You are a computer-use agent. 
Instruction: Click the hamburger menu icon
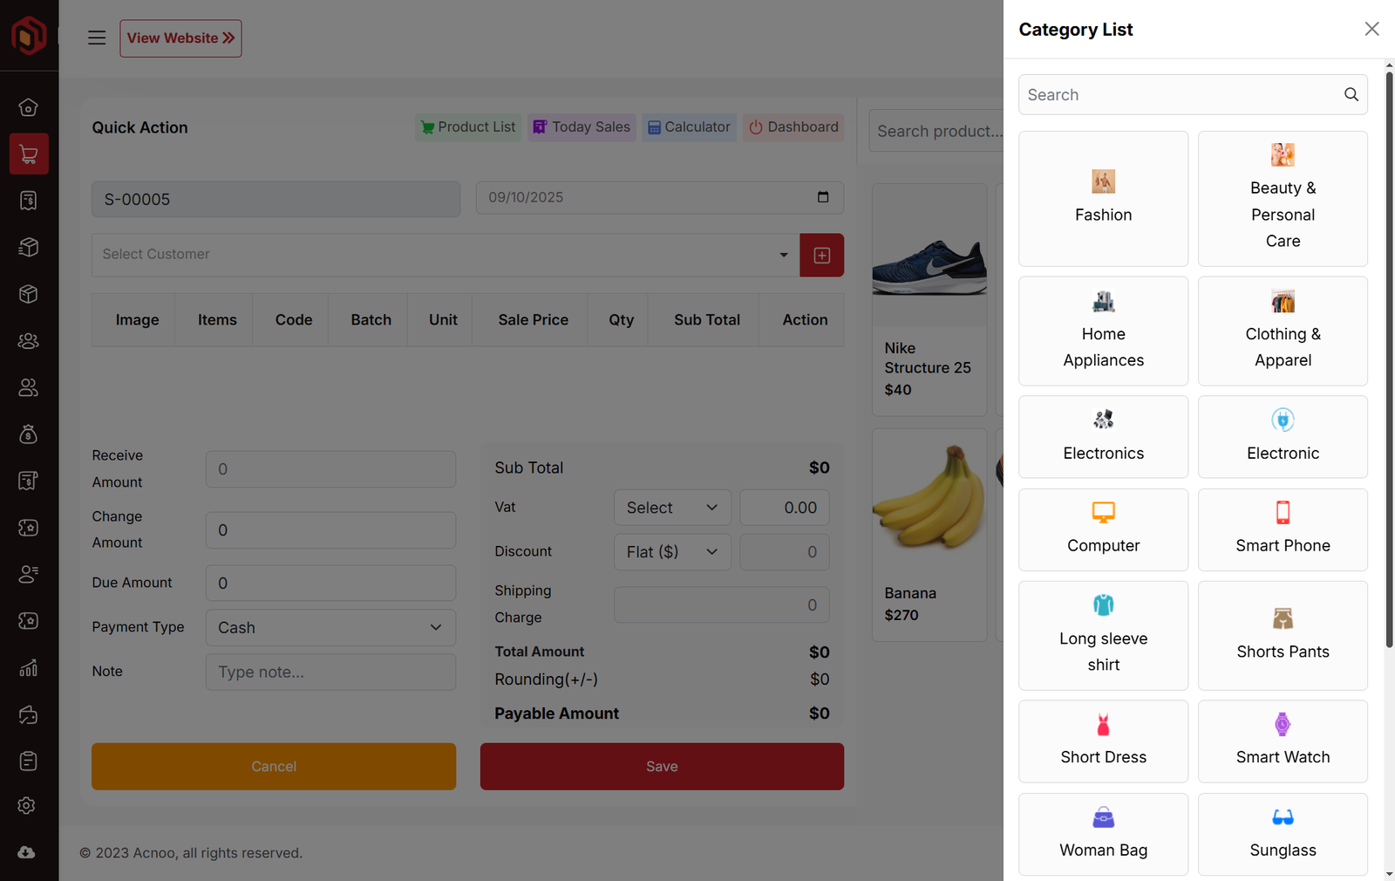97,38
